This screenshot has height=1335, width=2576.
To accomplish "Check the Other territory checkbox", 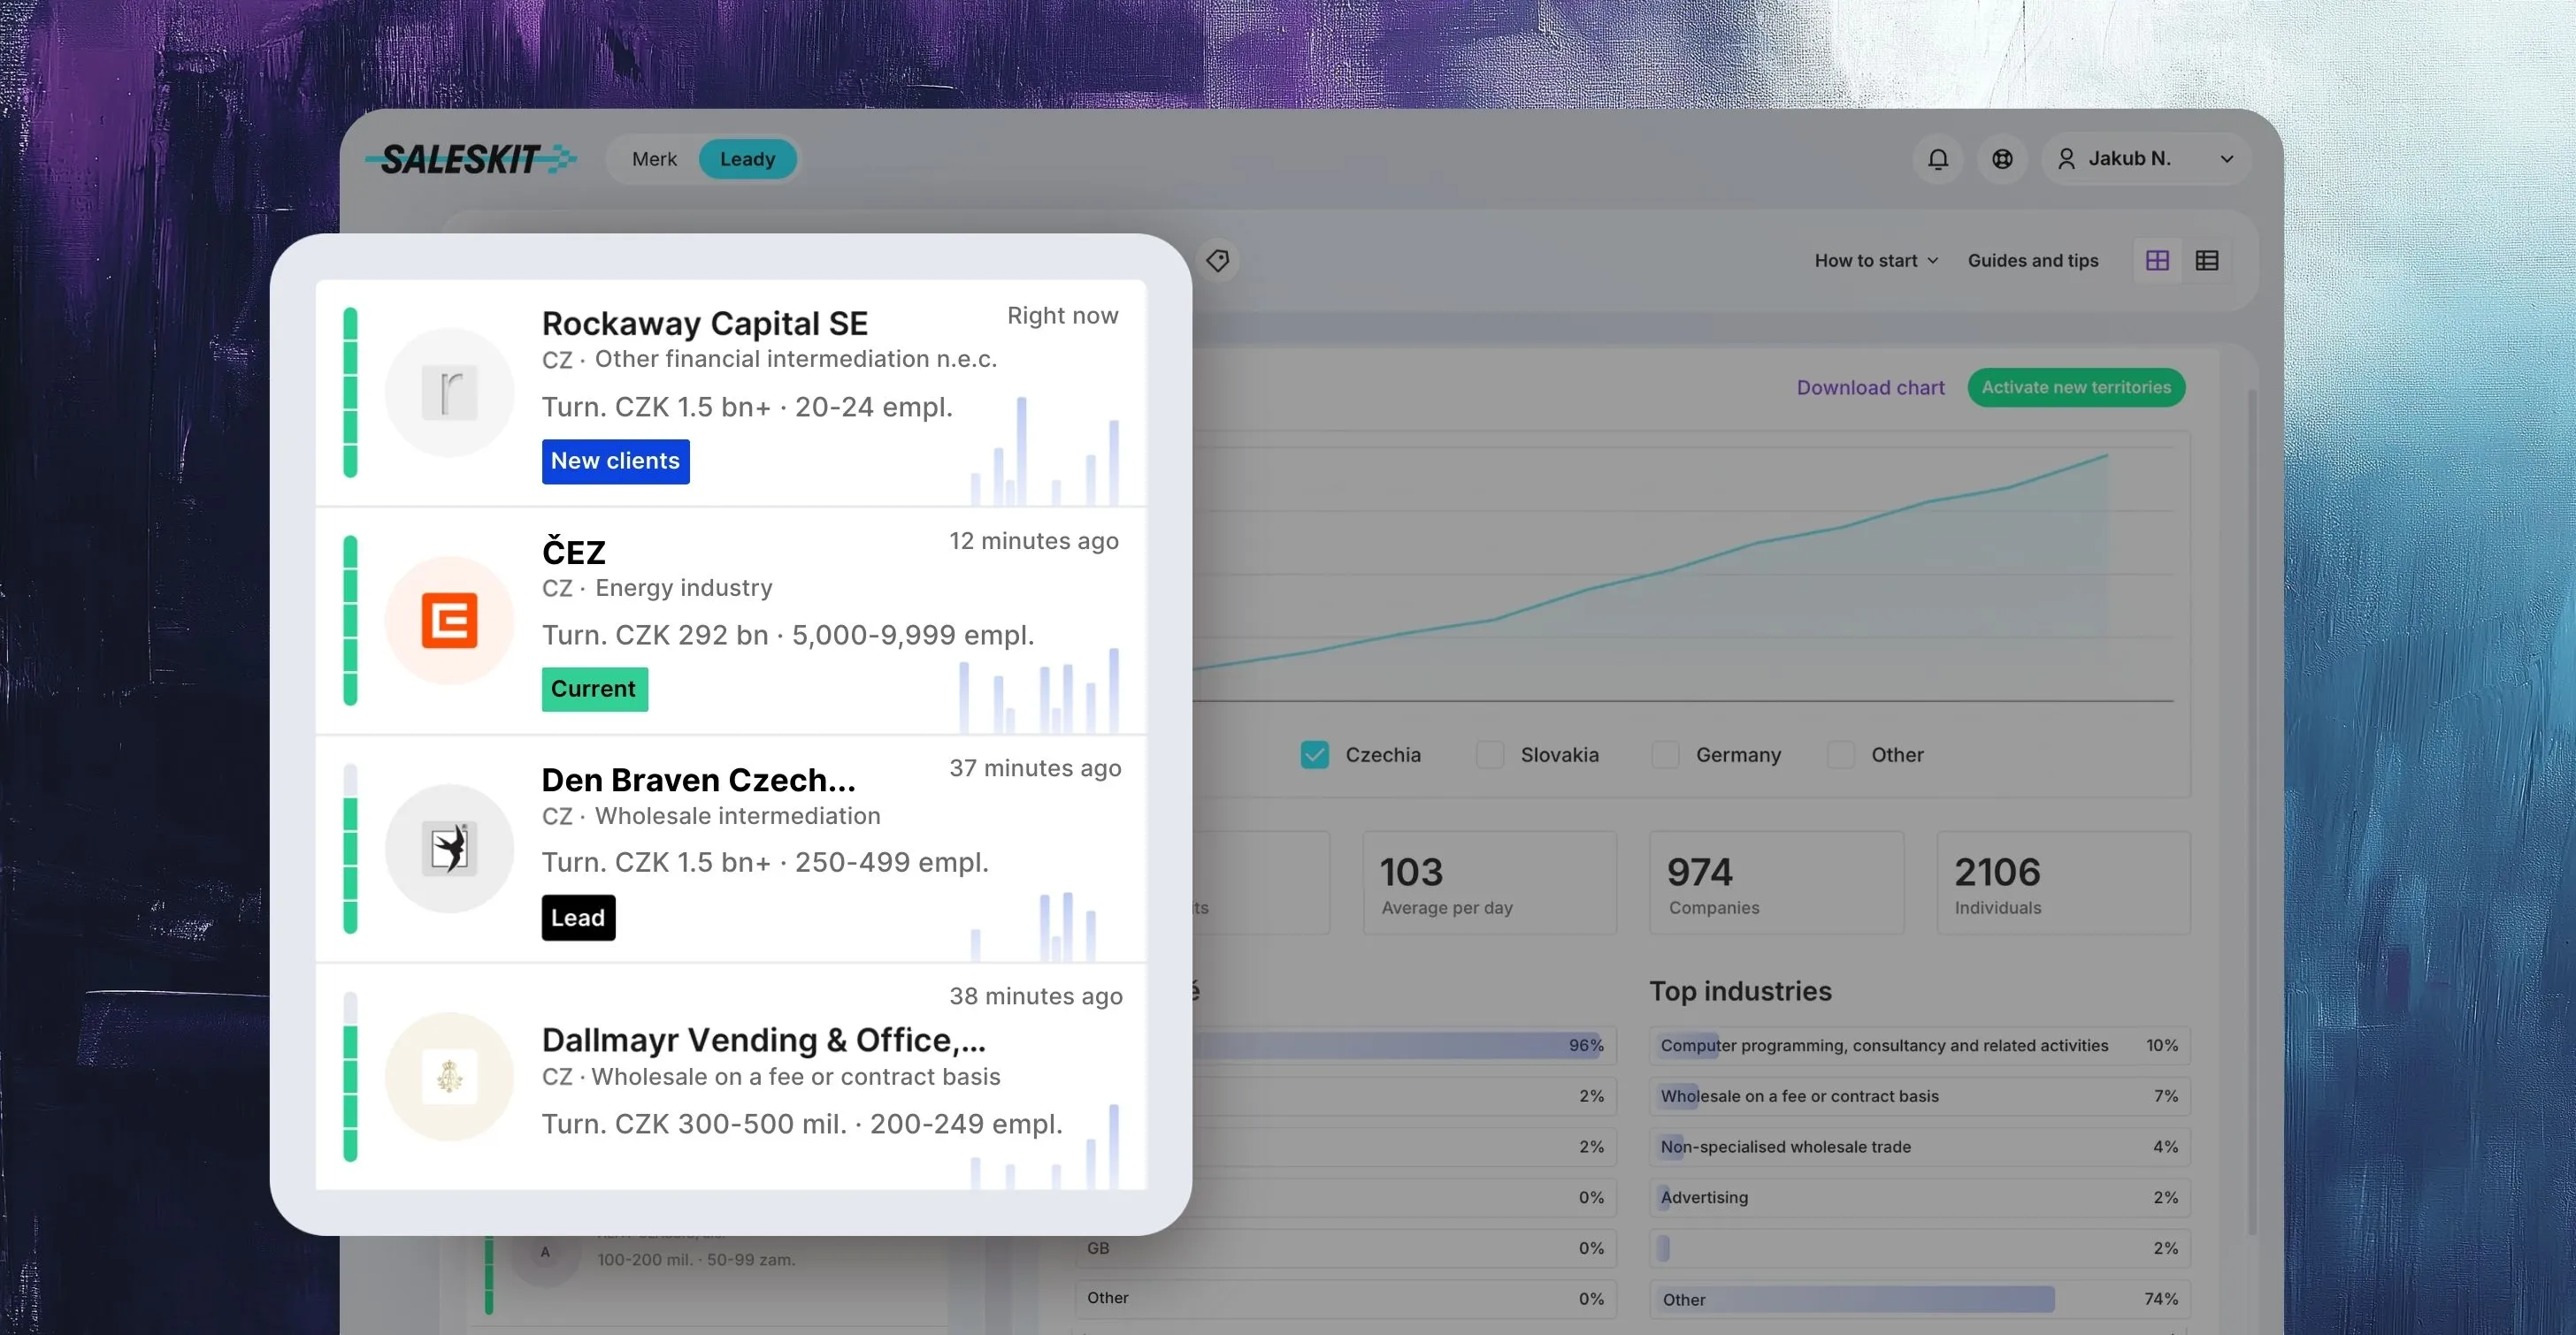I will tap(1840, 754).
